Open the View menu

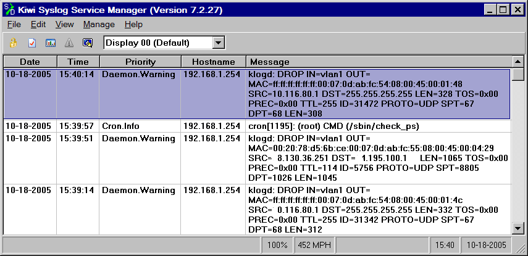click(x=65, y=25)
